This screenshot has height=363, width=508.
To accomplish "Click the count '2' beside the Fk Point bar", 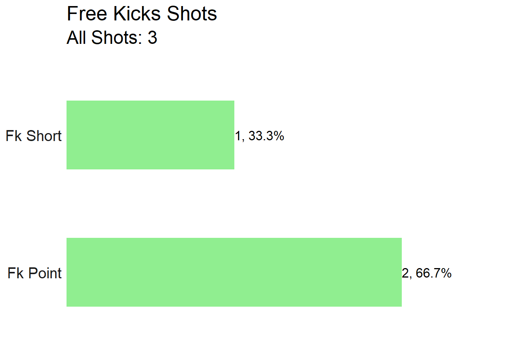I will pyautogui.click(x=406, y=273).
